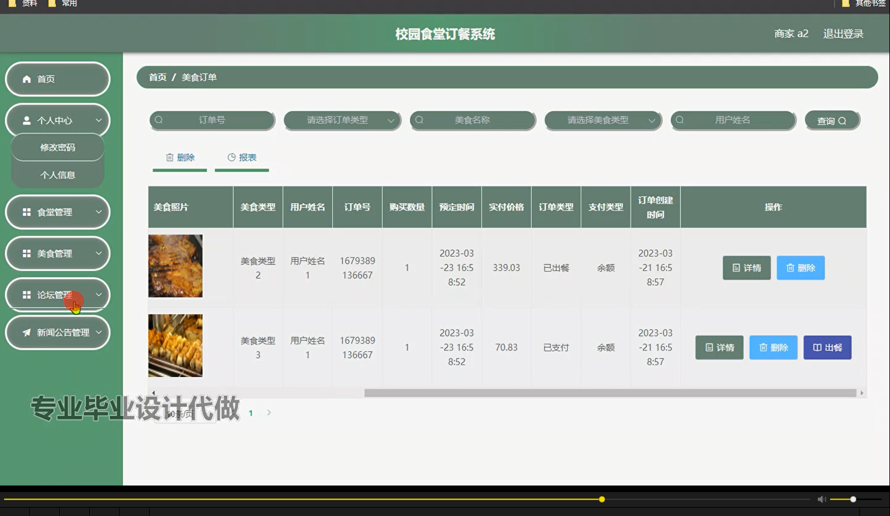The image size is (890, 516).
Task: Open the 首页 breadcrumb link
Action: (157, 77)
